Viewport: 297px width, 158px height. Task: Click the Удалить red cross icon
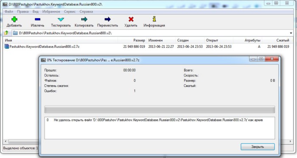[x=131, y=19]
